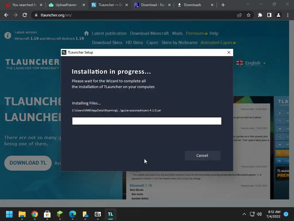Open Download Minecraft page

coord(149,33)
